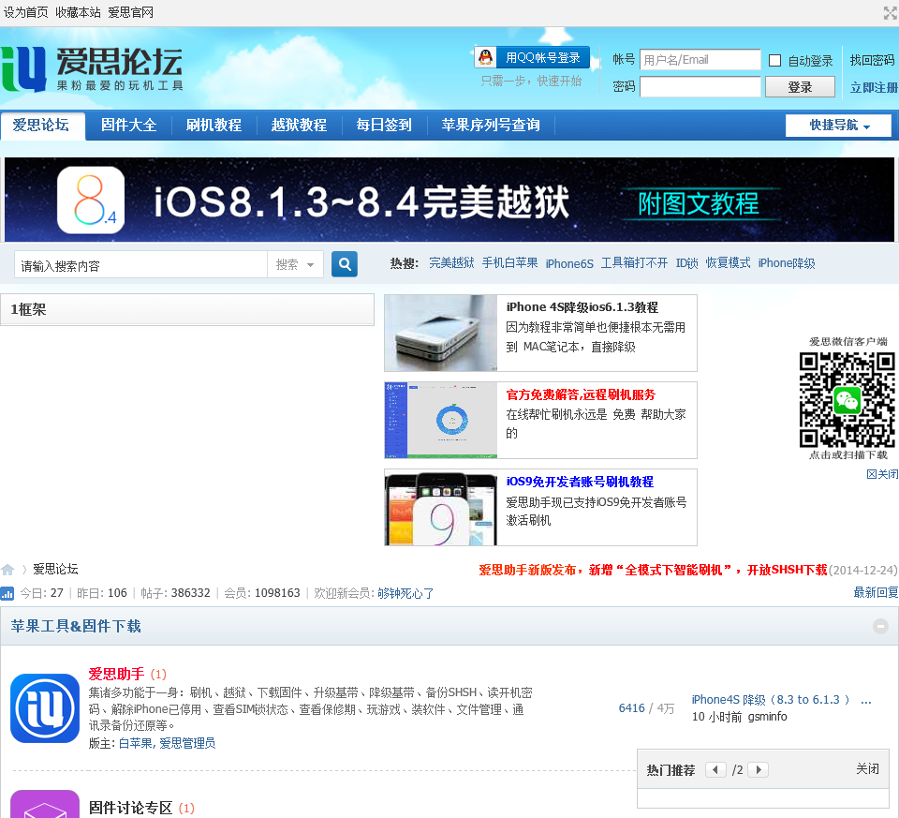Open the iPhone 4S降级ios6.1.3教程 title
Viewport: 899px width, 818px height.
582,307
